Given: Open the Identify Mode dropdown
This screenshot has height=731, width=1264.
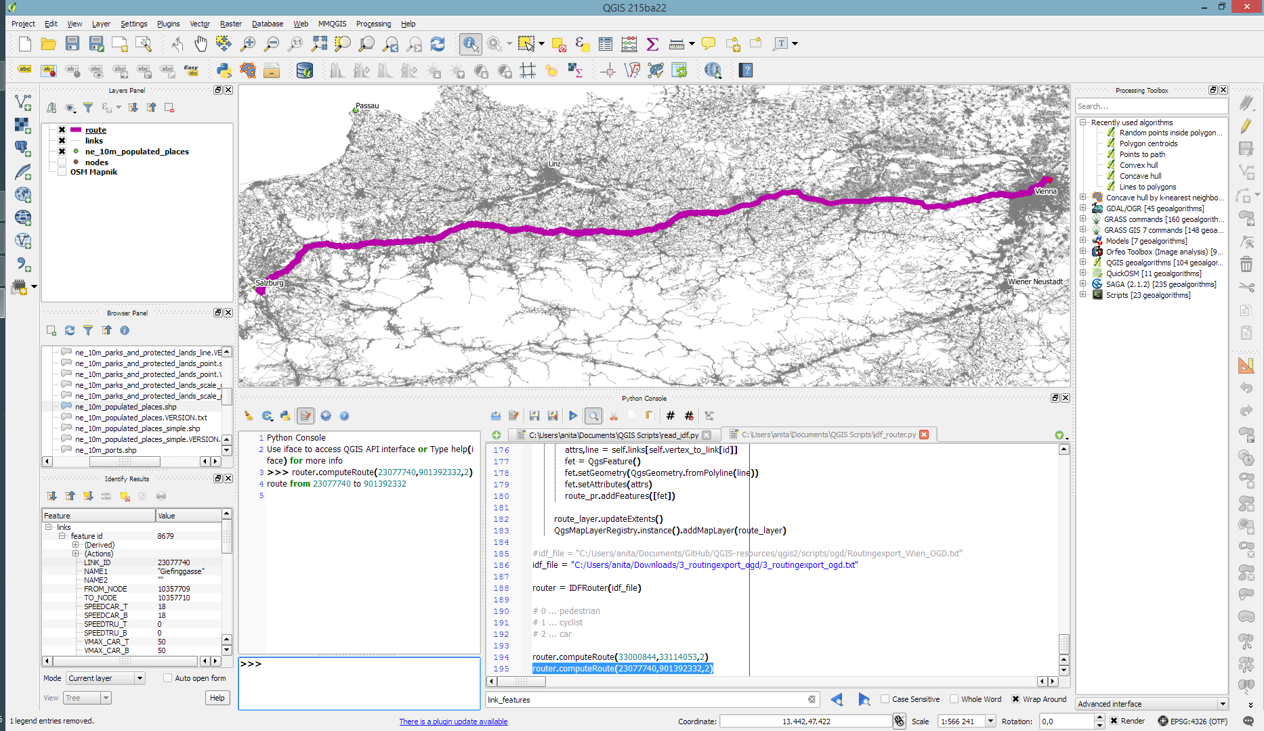Looking at the screenshot, I should pyautogui.click(x=106, y=678).
